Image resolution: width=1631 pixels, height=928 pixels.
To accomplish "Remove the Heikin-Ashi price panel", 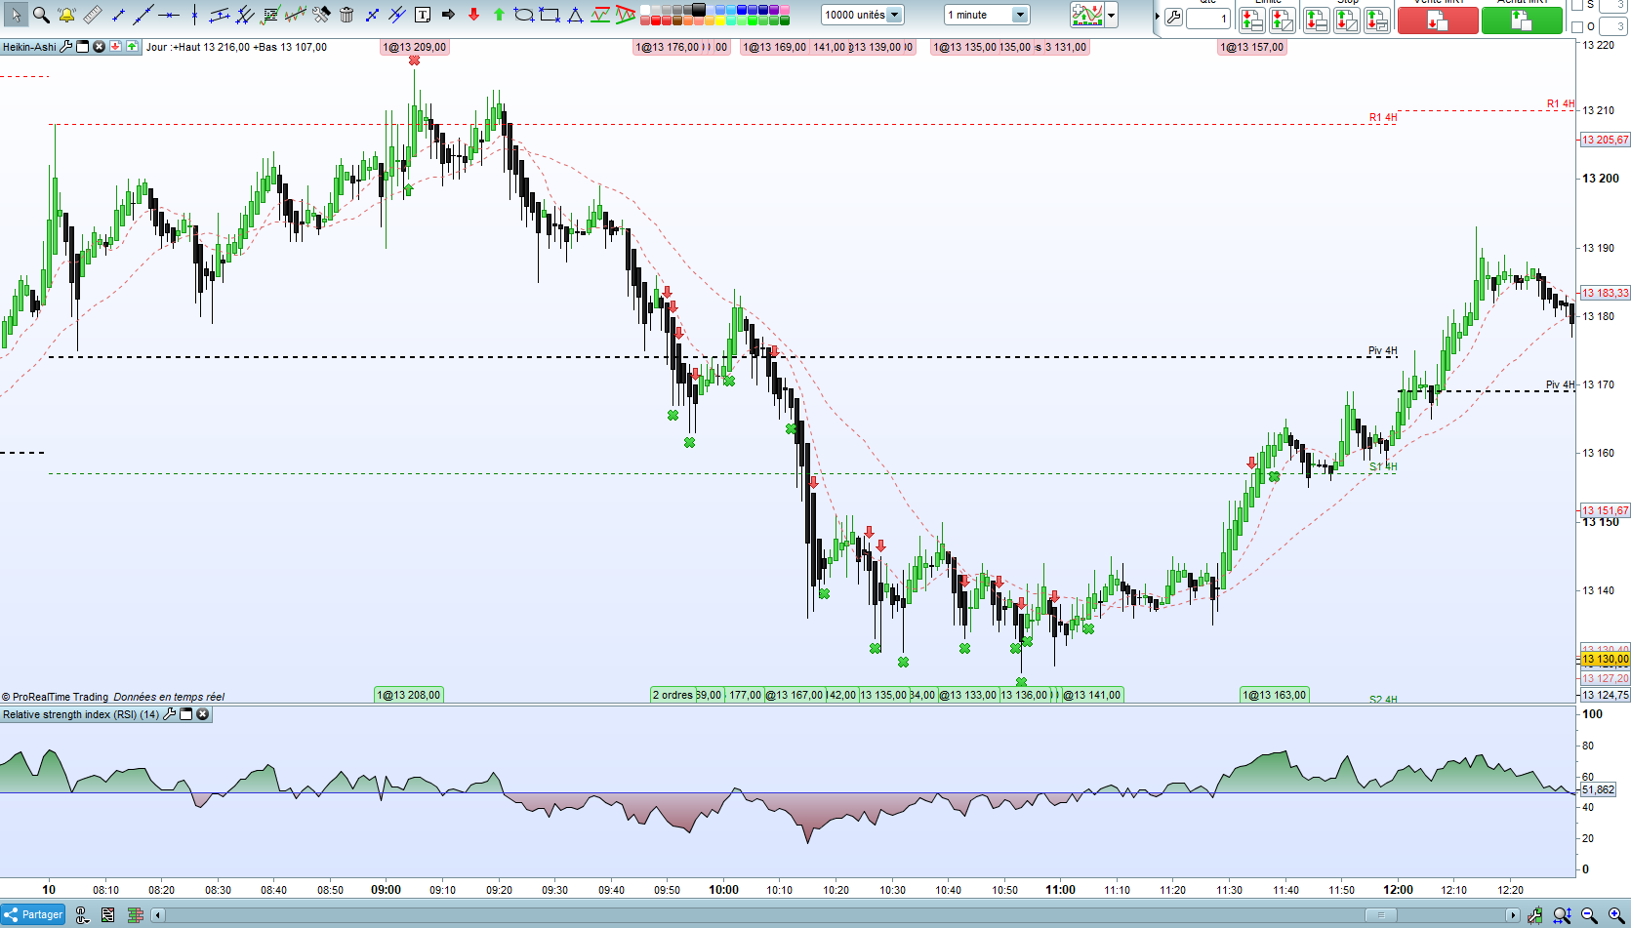I will pyautogui.click(x=99, y=47).
